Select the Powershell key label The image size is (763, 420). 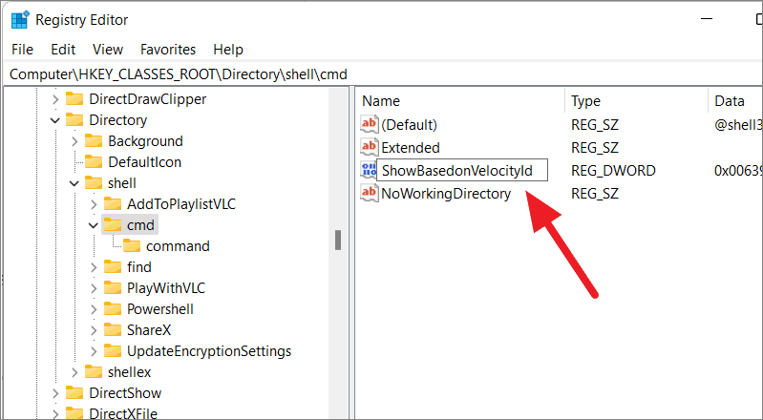160,309
